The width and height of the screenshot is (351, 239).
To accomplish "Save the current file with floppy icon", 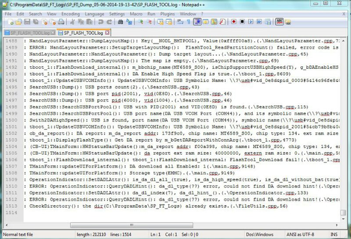I will coord(27,21).
